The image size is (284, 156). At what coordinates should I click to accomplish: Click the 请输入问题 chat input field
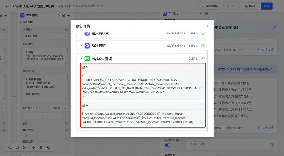(228, 144)
